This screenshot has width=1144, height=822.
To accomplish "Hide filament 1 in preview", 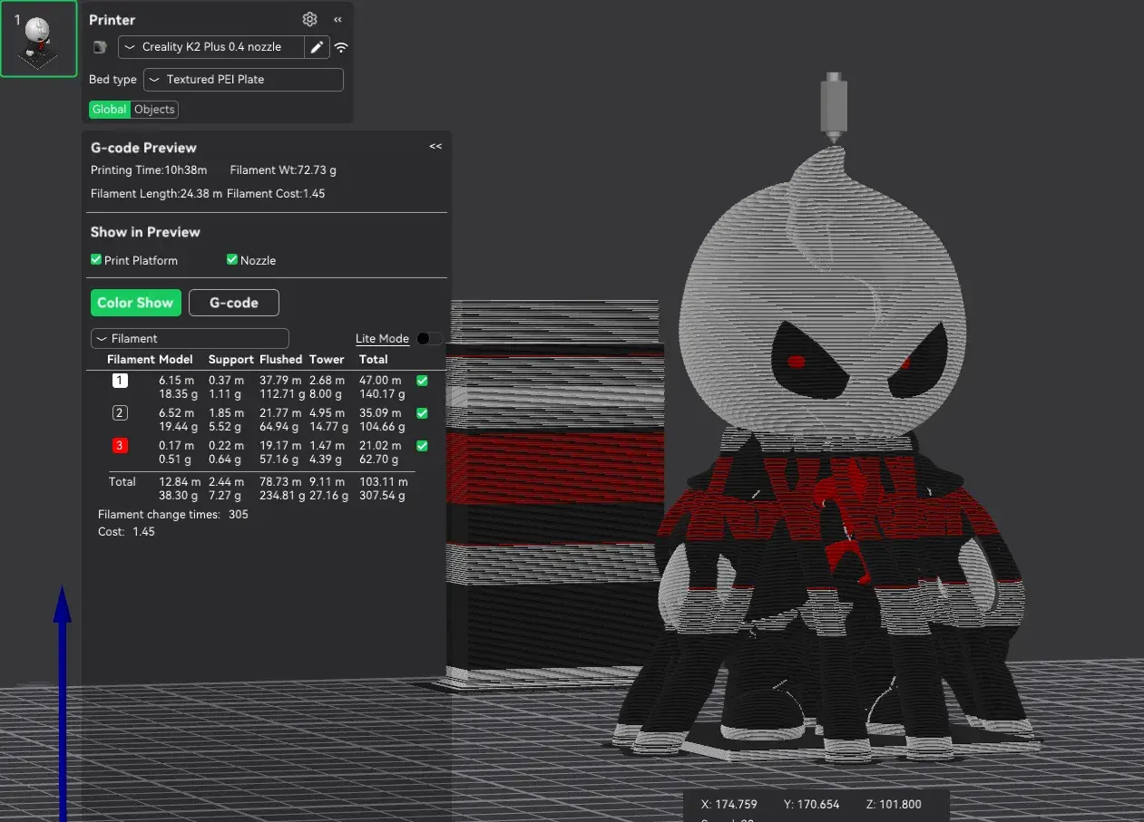I will tap(422, 381).
